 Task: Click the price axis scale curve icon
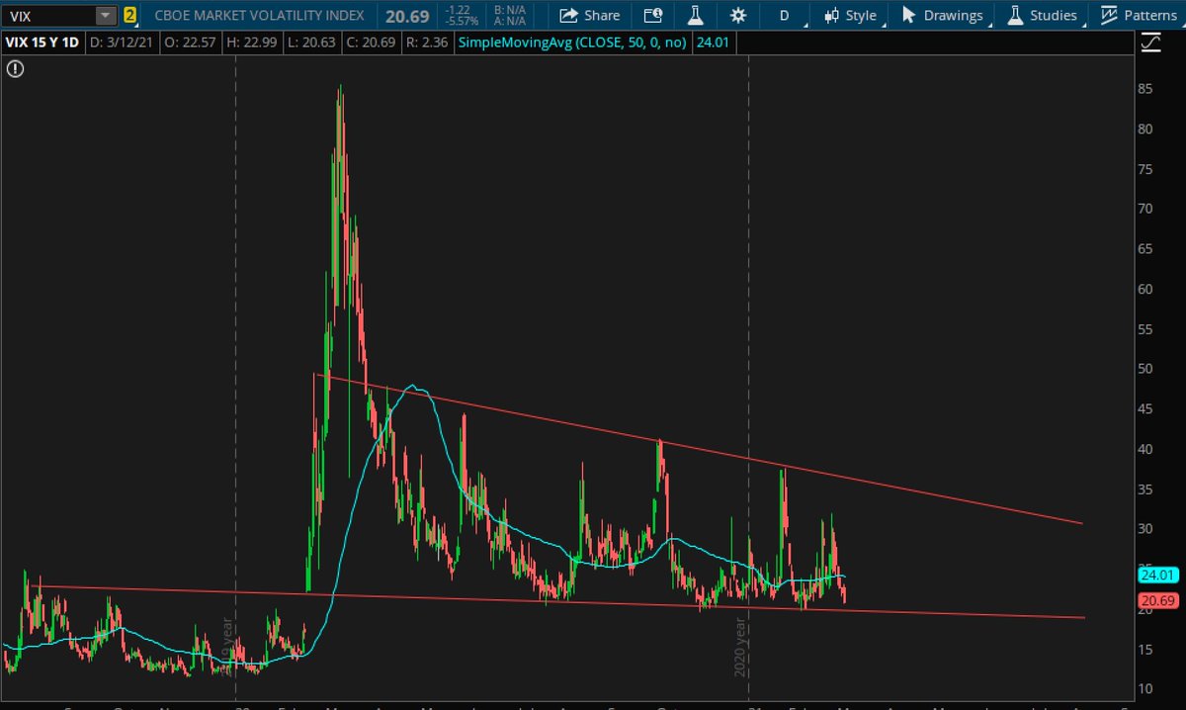click(x=1150, y=43)
